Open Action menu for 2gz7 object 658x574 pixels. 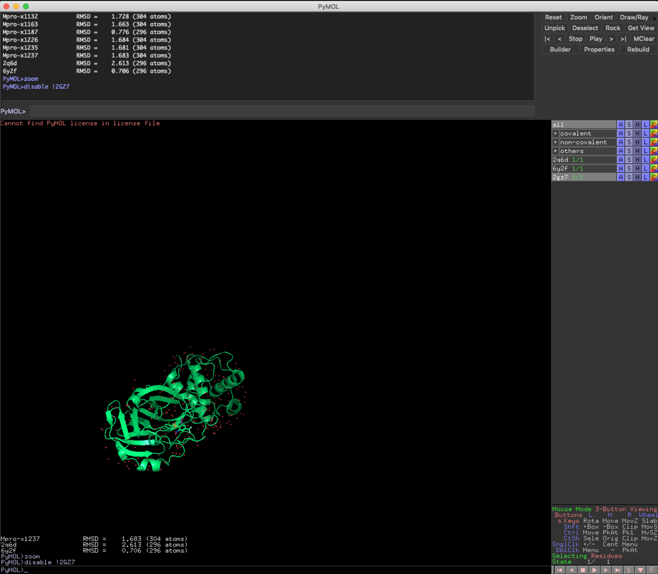point(621,177)
